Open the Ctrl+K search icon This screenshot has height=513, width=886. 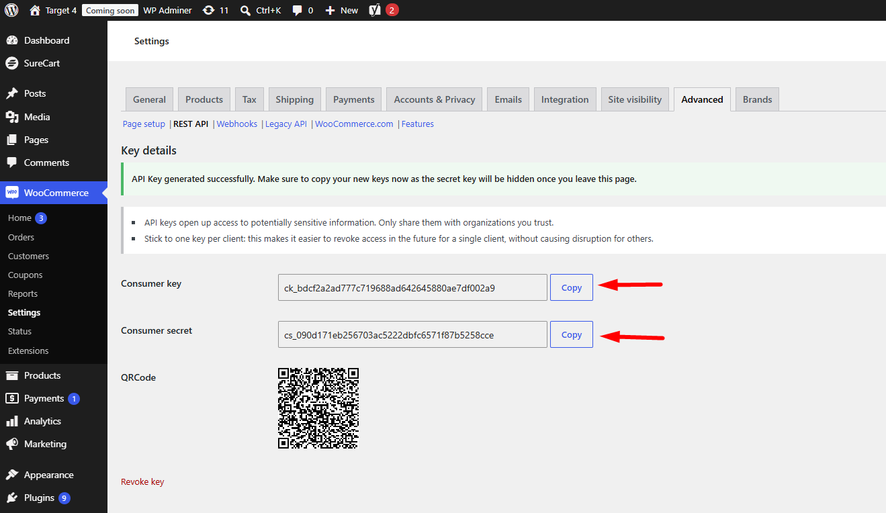pyautogui.click(x=245, y=10)
